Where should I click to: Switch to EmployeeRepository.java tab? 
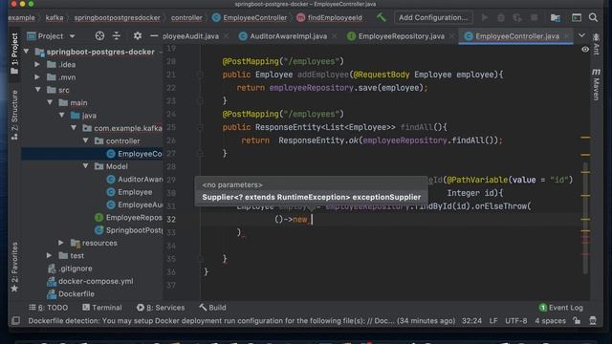(x=402, y=36)
